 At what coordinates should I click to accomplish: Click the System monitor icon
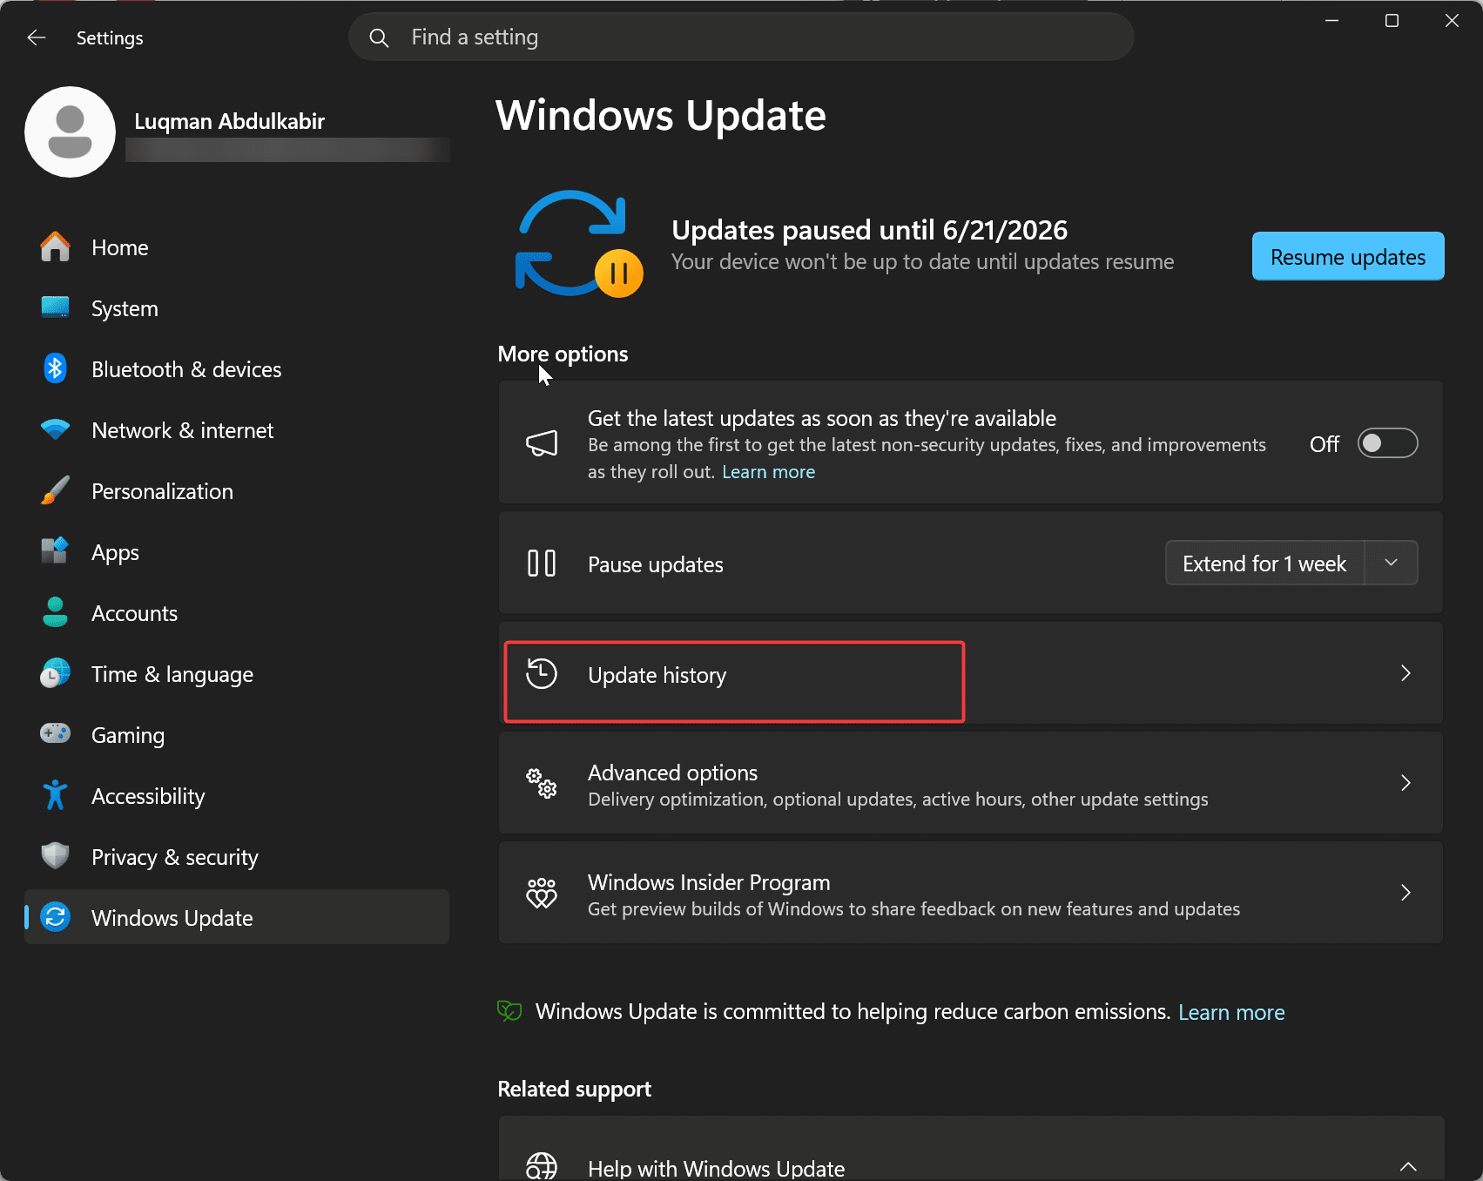55,307
